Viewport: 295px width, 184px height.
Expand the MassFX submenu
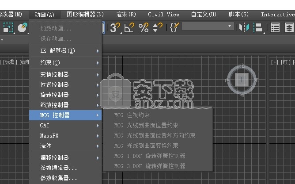pos(65,135)
